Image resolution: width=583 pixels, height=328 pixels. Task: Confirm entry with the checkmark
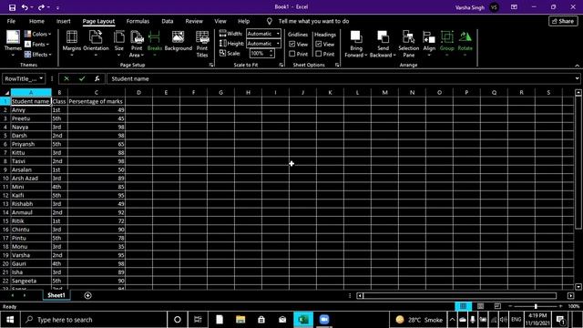[x=82, y=78]
